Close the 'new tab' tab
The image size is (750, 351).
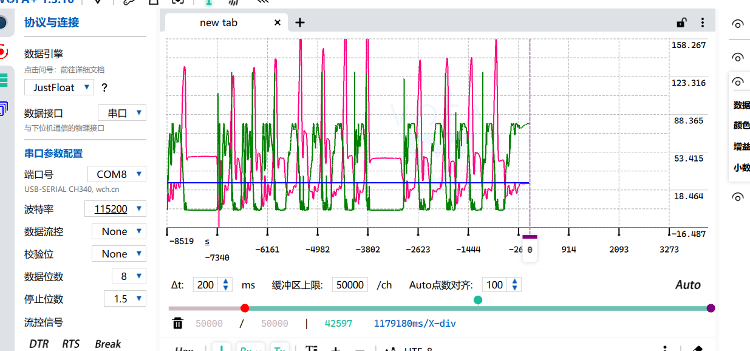pyautogui.click(x=278, y=22)
